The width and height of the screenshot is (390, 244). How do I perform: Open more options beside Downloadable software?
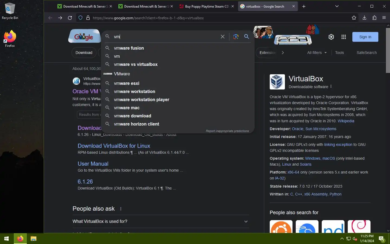[x=331, y=86]
